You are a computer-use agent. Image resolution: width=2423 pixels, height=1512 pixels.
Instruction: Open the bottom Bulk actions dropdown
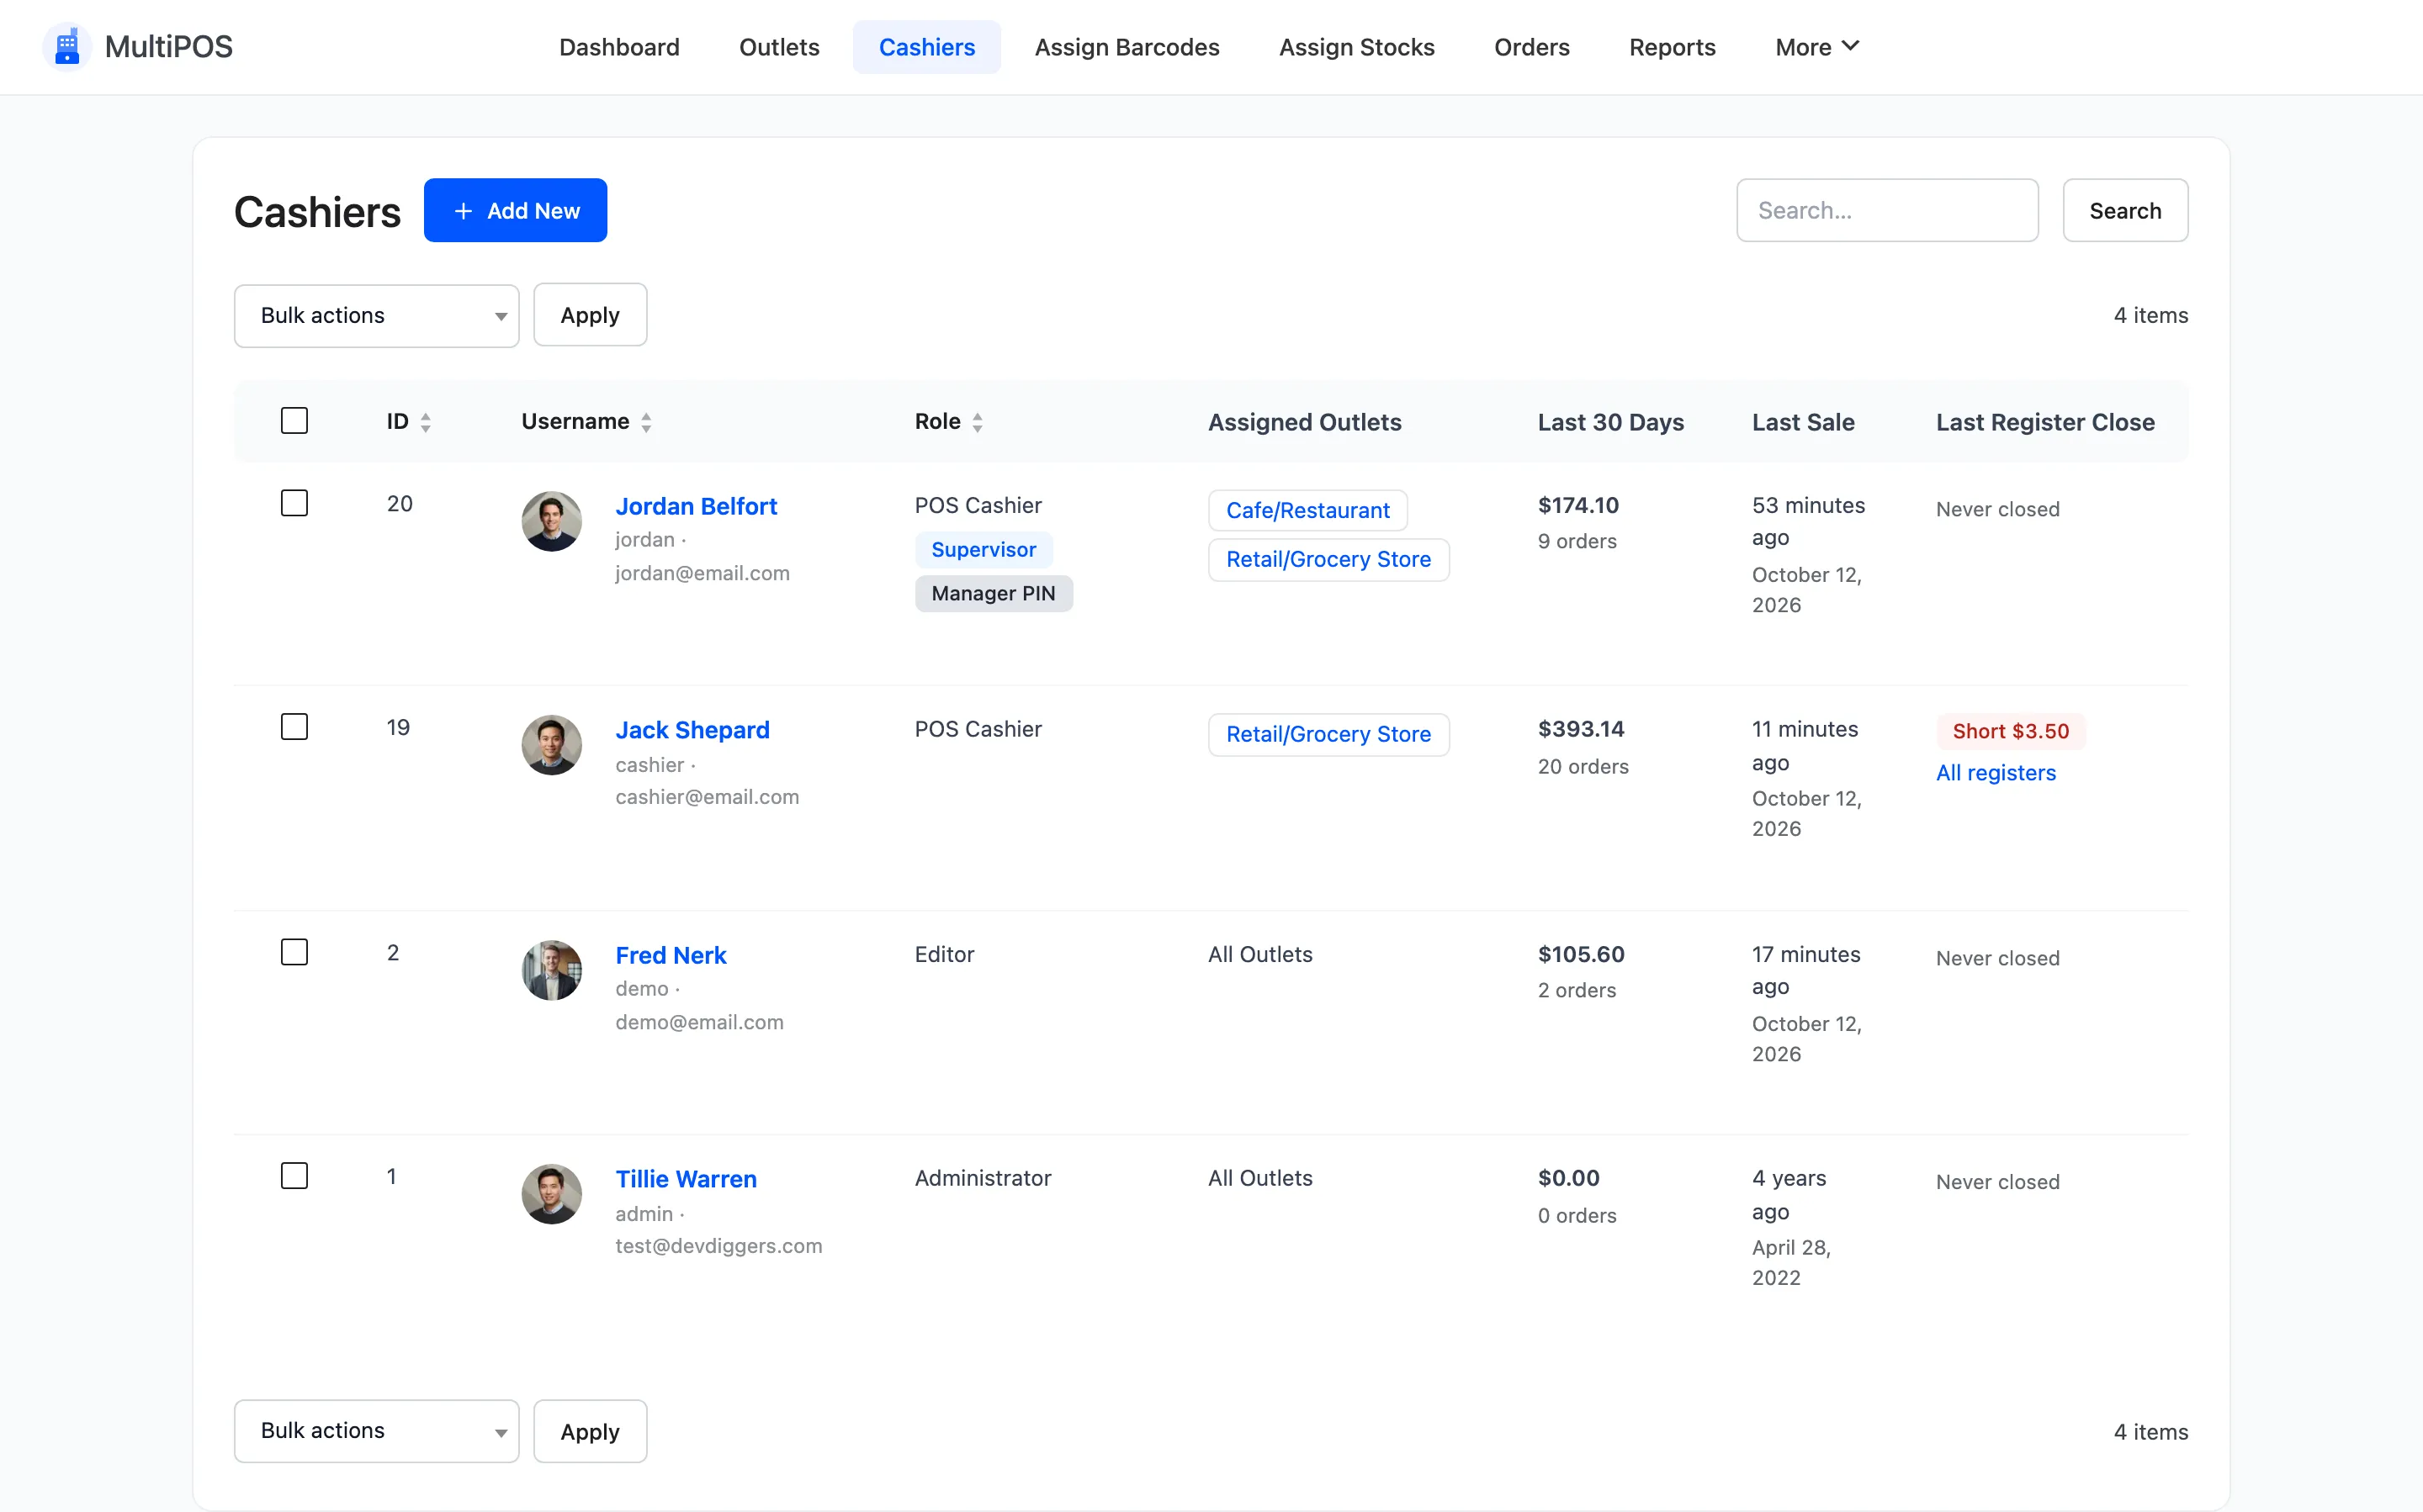(376, 1431)
